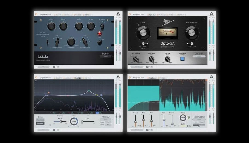Adjust ModComp Dry/FX horizontal slider

point(184,126)
